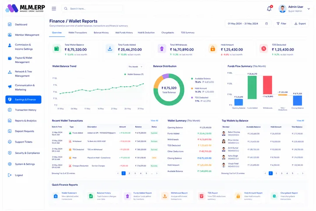This screenshot has width=316, height=211.
Task: Click the TDS Report icon
Action: click(201, 196)
